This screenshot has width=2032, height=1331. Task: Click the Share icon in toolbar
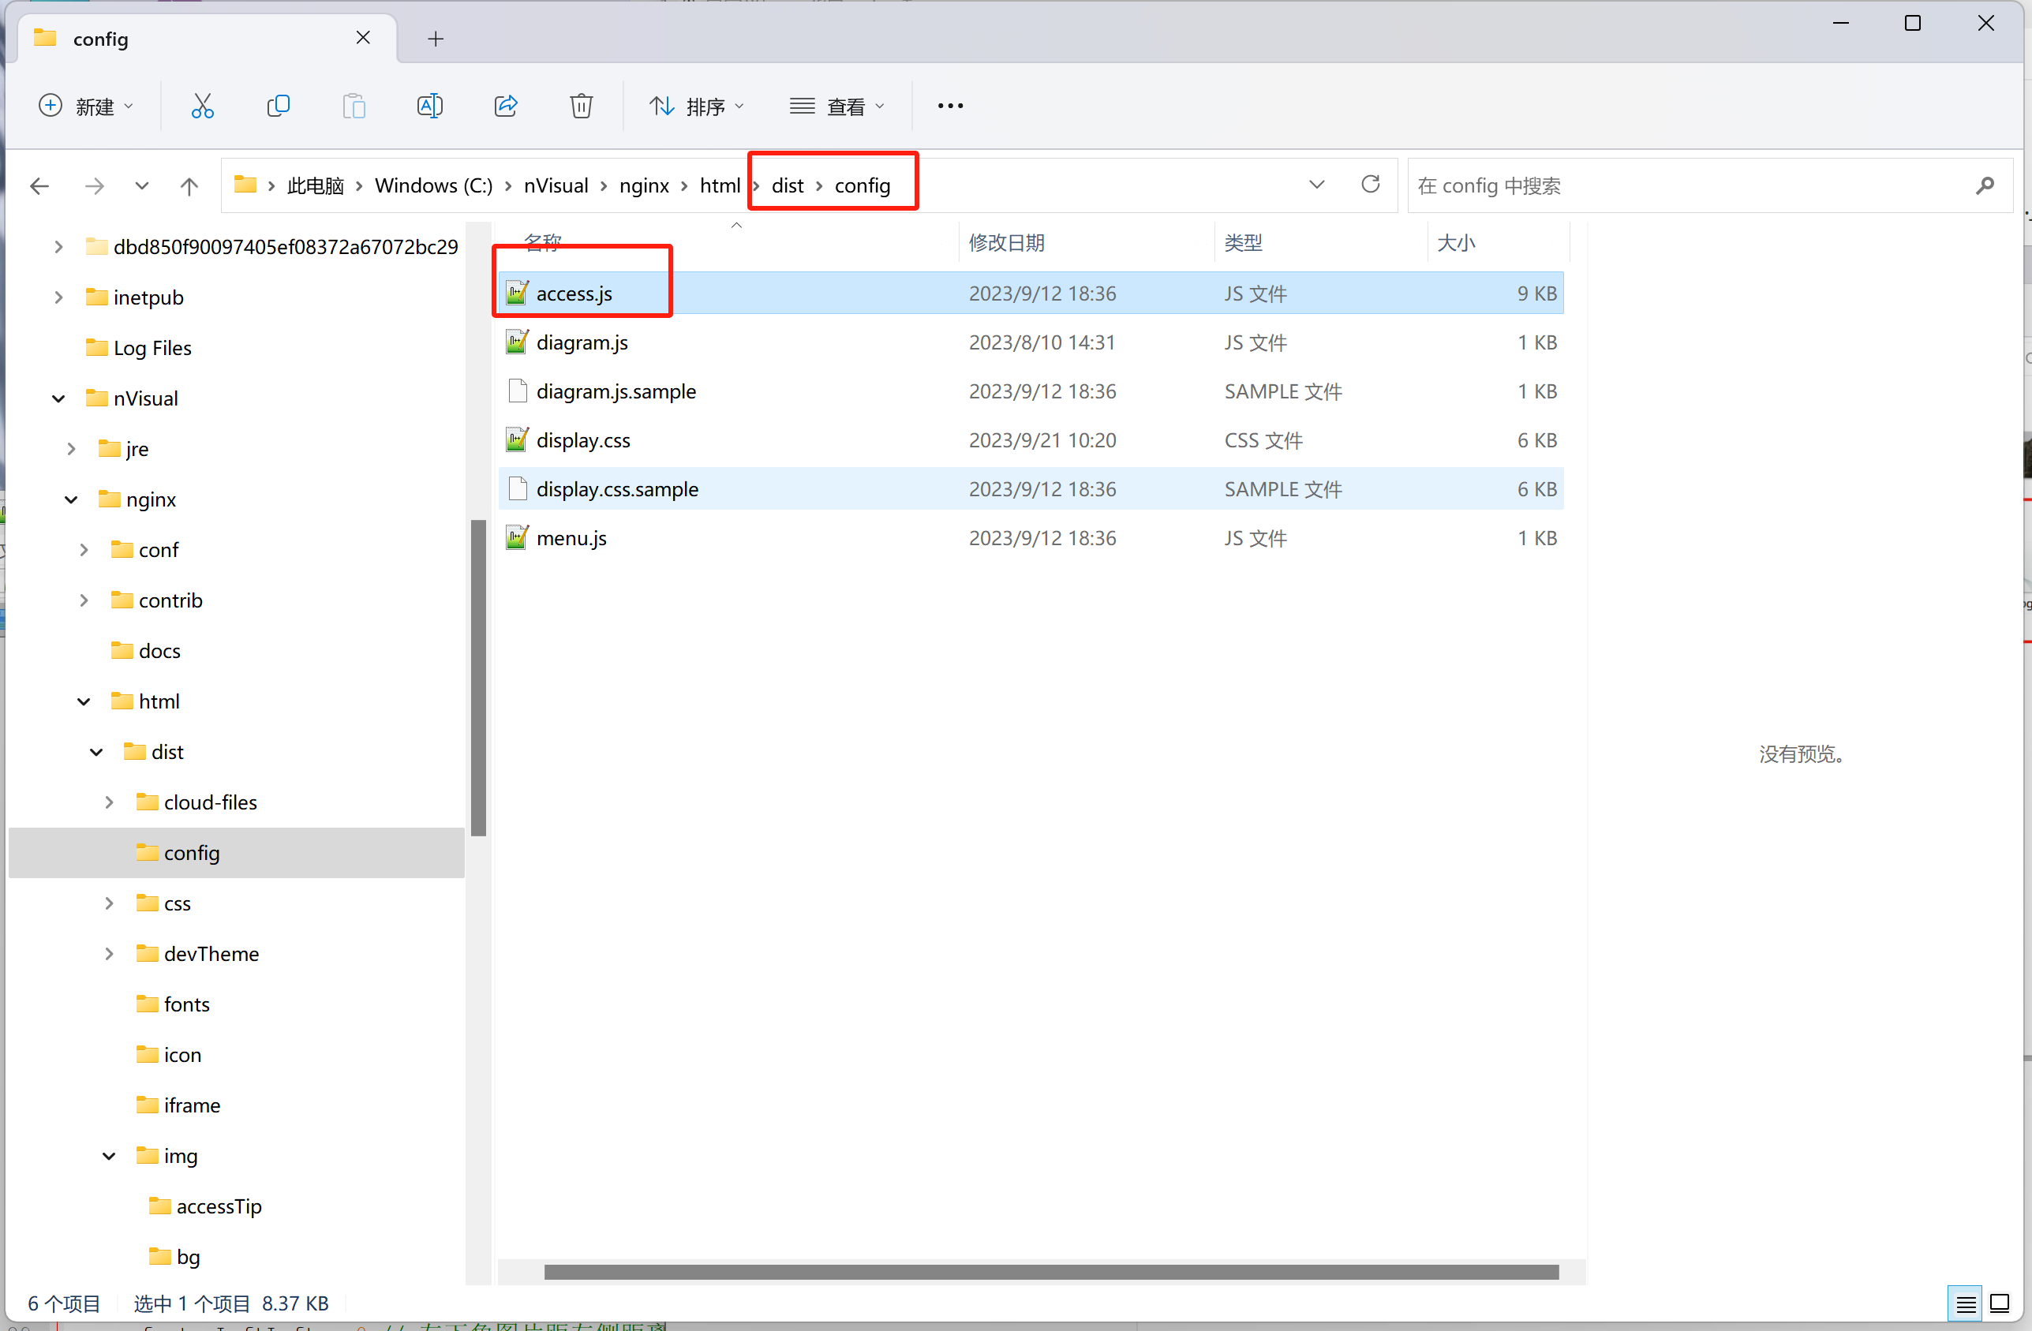(506, 106)
